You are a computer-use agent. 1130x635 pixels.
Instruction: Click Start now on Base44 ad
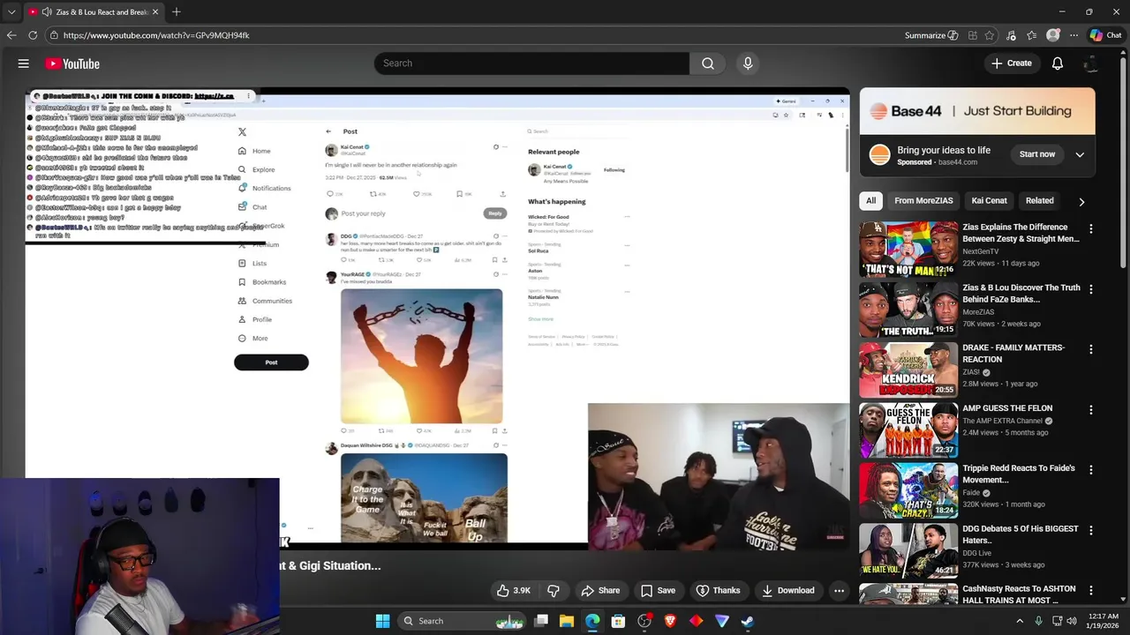pyautogui.click(x=1036, y=154)
